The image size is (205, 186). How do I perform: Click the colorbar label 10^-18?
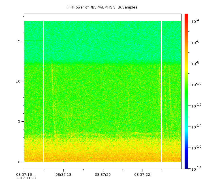point(197,169)
